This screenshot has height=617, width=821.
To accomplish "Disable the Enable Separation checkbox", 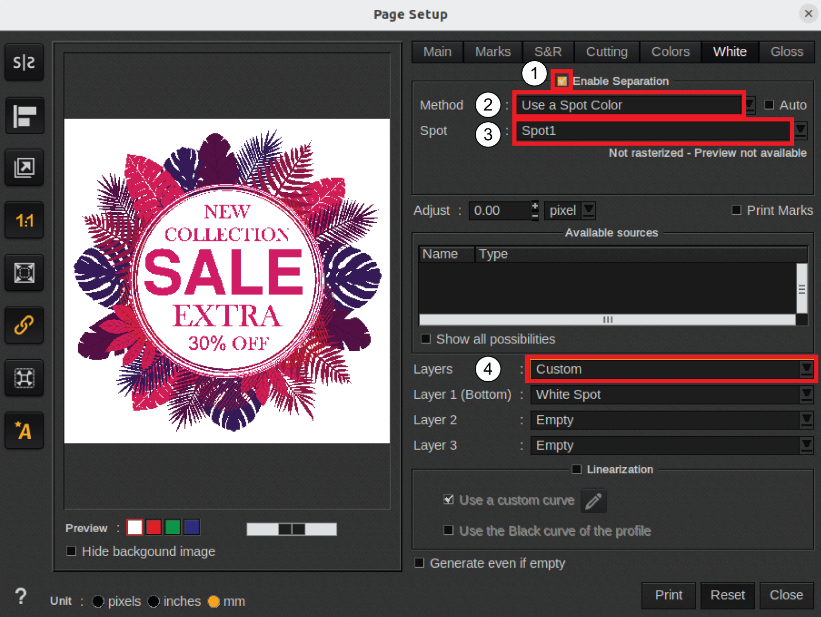I will pyautogui.click(x=562, y=81).
